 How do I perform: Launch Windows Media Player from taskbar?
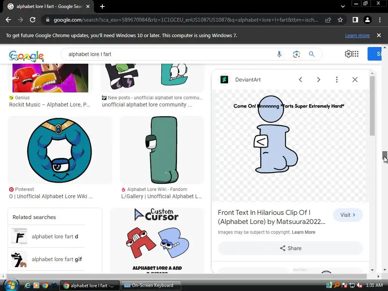[x=36, y=285]
